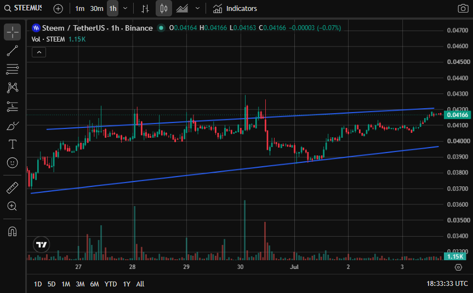Image resolution: width=473 pixels, height=293 pixels.
Task: Select the crosshair cursor tool
Action: (x=13, y=32)
